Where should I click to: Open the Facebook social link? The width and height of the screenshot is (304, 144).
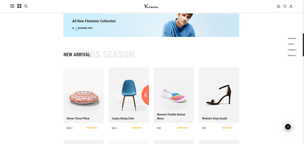click(292, 38)
